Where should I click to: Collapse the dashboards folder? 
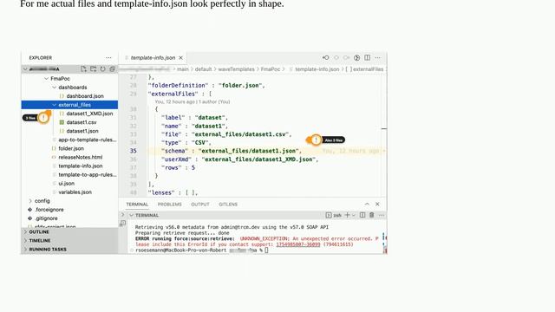tap(54, 88)
